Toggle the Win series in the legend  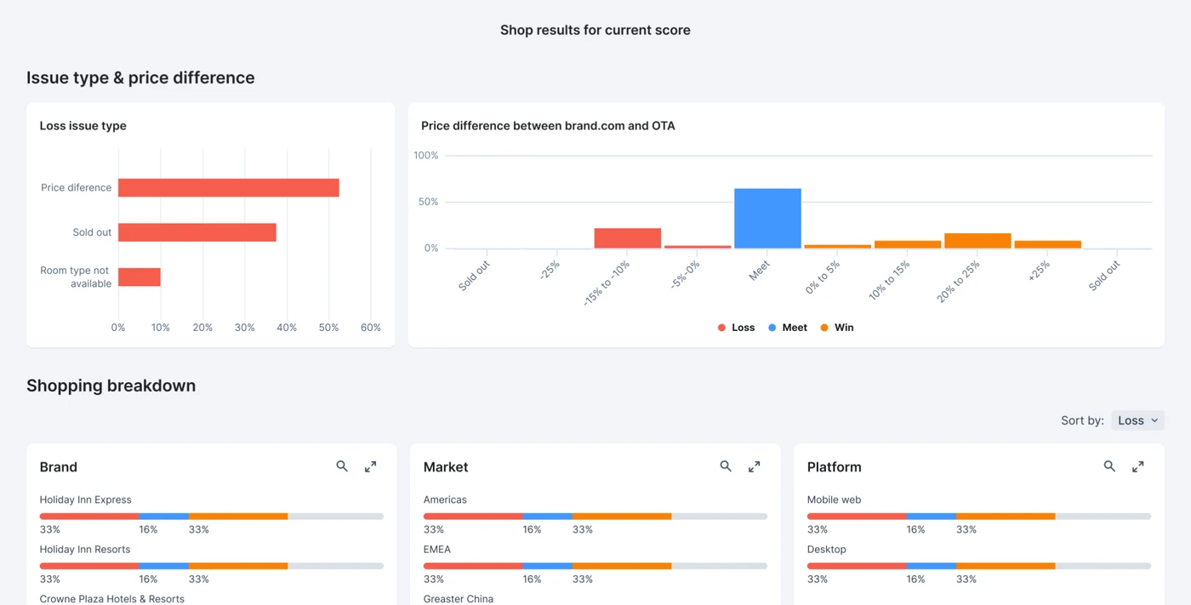click(x=836, y=327)
